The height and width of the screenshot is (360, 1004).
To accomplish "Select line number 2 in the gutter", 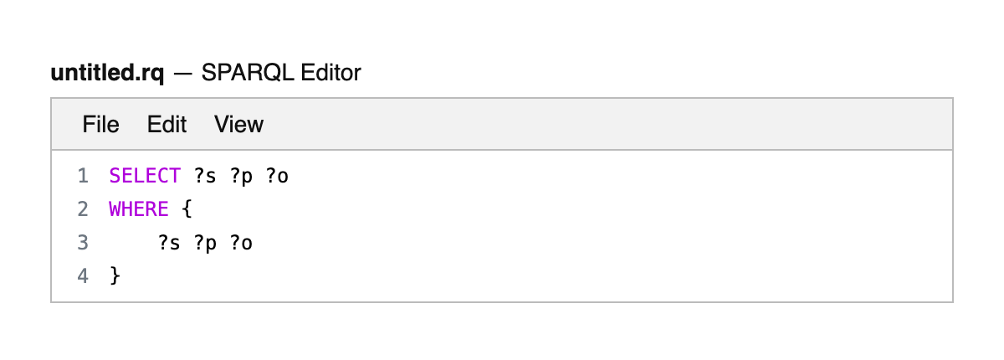I will [x=82, y=209].
